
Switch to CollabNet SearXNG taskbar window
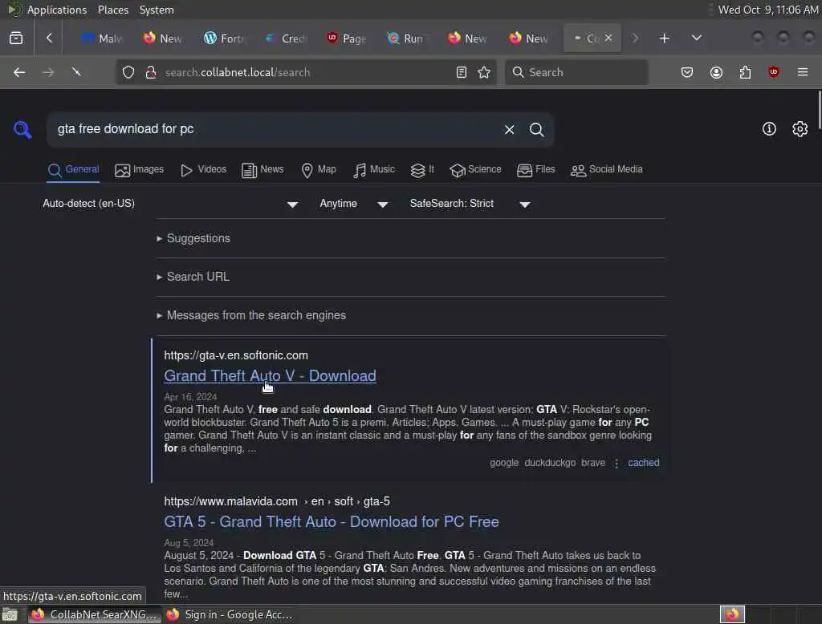click(x=95, y=614)
